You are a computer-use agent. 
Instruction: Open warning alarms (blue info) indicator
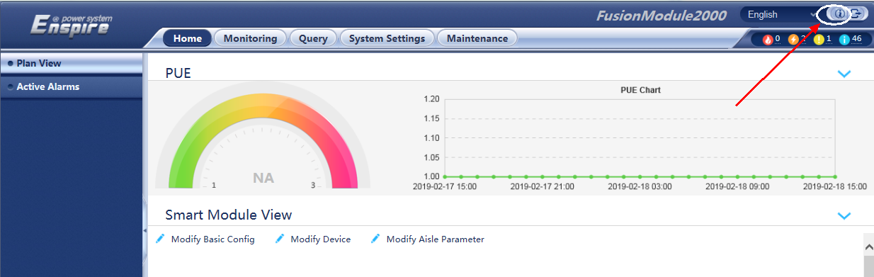coord(844,39)
